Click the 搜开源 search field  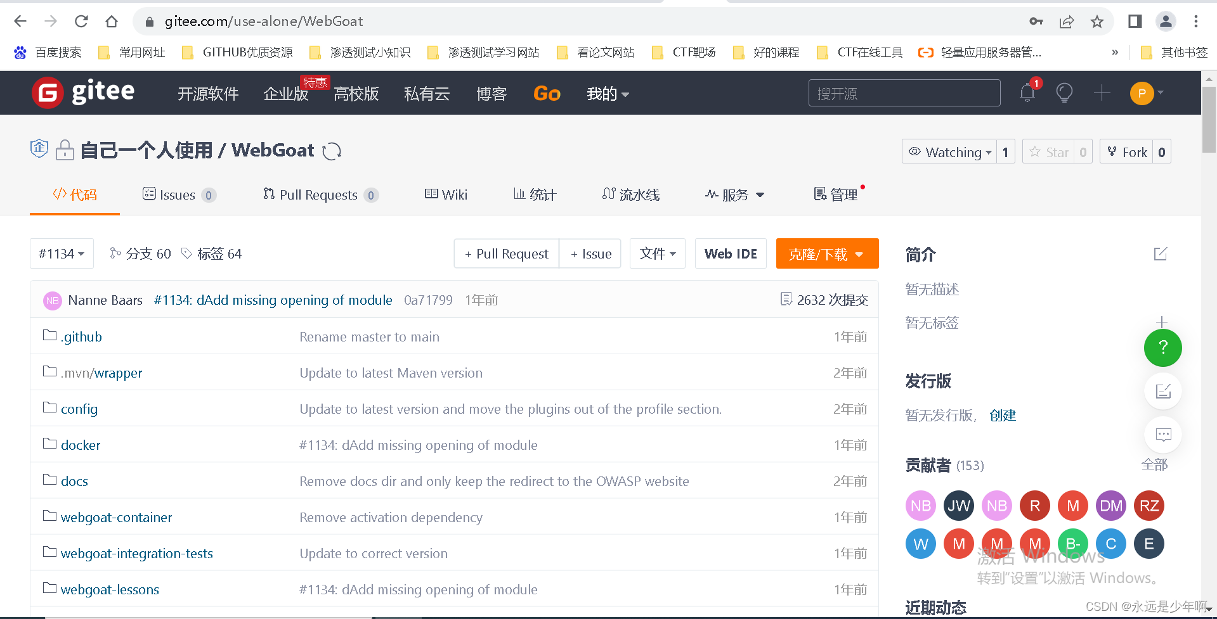(904, 93)
